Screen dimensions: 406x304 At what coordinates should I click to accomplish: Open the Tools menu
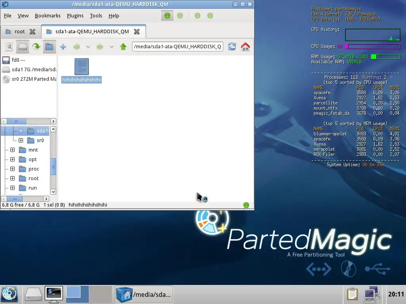tap(96, 16)
